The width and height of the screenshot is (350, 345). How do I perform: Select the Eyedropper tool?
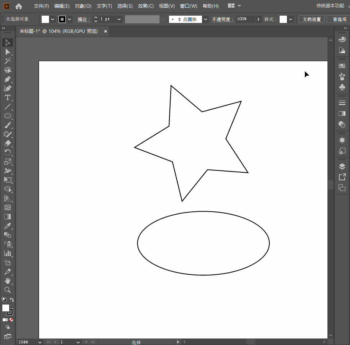tap(7, 226)
